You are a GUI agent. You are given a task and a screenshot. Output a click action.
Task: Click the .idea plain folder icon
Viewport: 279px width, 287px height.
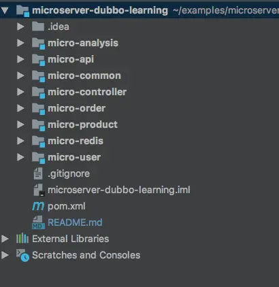[38, 27]
